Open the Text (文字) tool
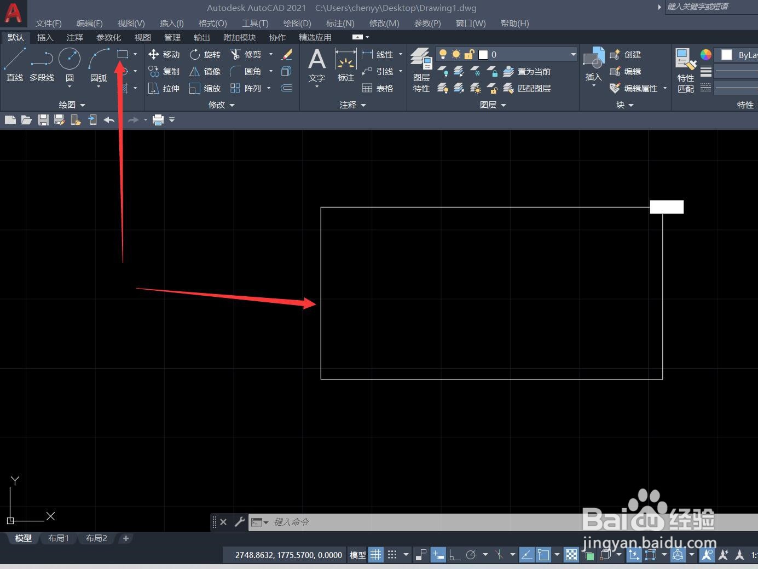The image size is (758, 569). [317, 66]
